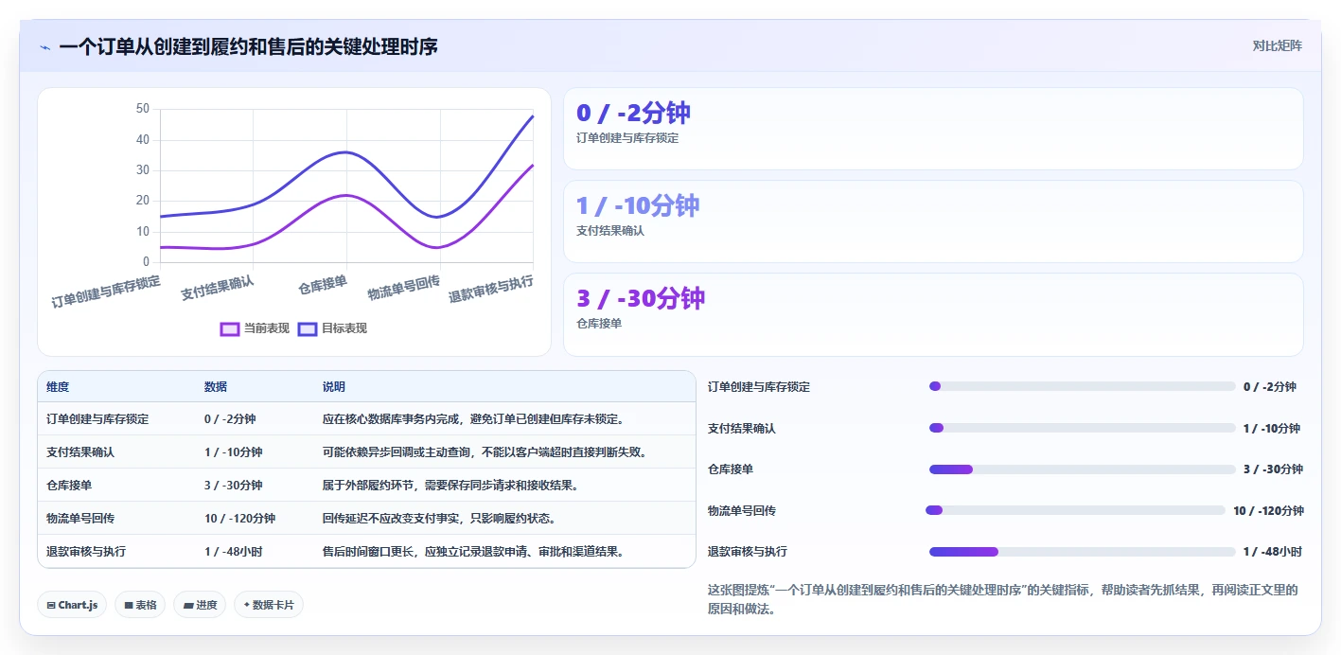Viewport: 1341px width, 655px height.
Task: Click table cell 退款审核与执行
Action: click(86, 551)
